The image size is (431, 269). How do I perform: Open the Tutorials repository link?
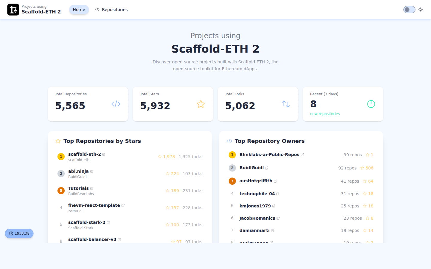tap(78, 188)
